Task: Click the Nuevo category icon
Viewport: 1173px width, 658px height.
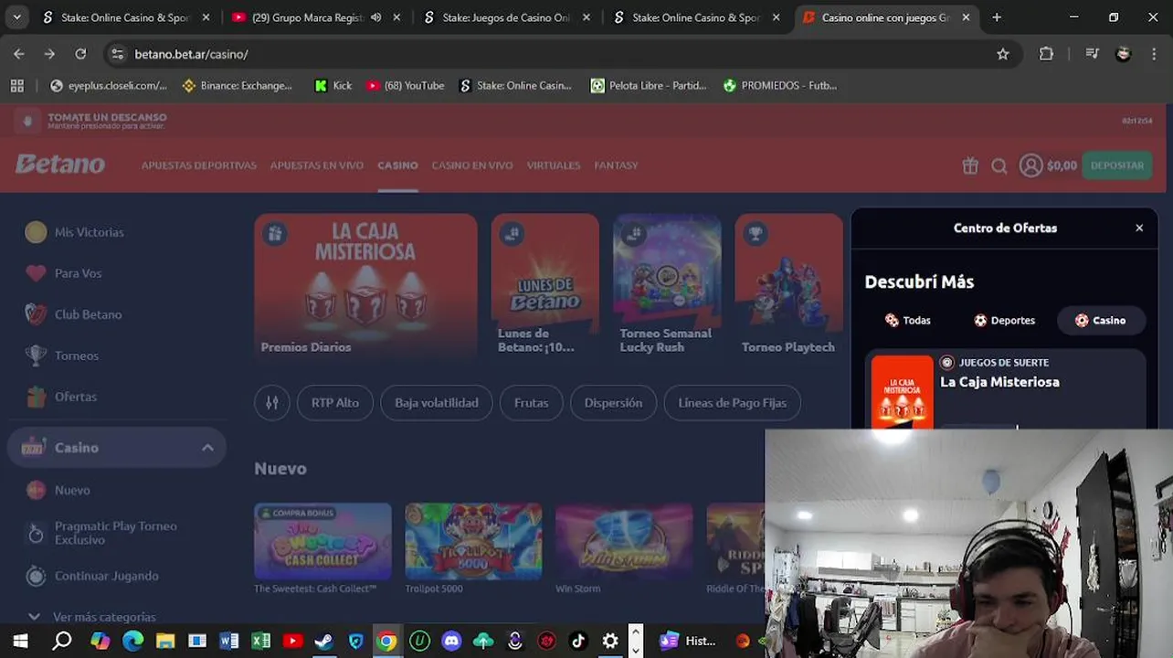Action: coord(36,490)
